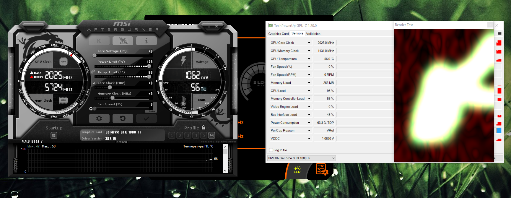Expand the VDDC sensor dropdown

point(309,139)
